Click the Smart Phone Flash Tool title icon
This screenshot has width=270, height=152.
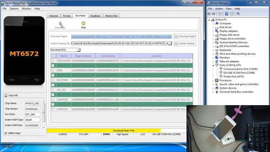pos(3,3)
